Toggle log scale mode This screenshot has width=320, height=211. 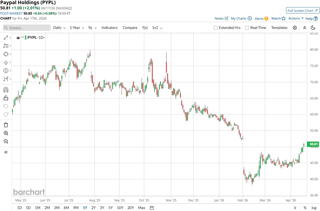pyautogui.click(x=314, y=208)
